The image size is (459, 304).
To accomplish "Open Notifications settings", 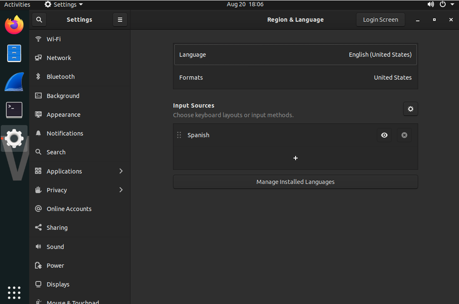I will 80,133.
